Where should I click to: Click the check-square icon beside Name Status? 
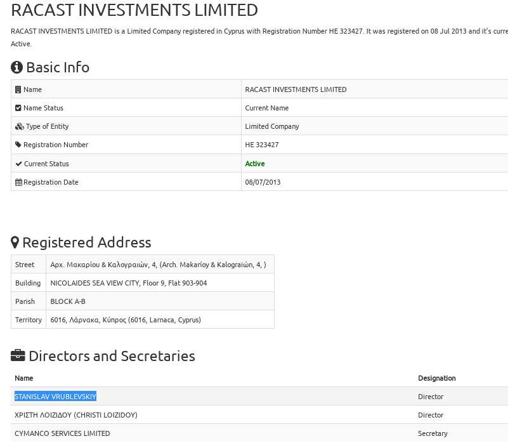tap(18, 108)
